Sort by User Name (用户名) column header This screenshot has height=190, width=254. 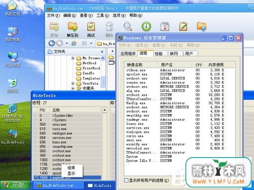175,65
